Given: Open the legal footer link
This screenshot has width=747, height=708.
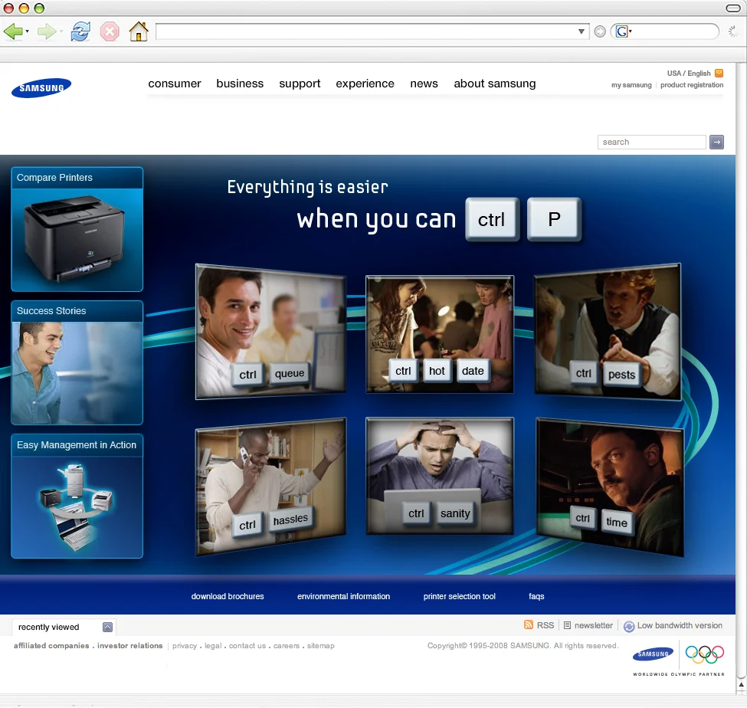Looking at the screenshot, I should coord(213,646).
